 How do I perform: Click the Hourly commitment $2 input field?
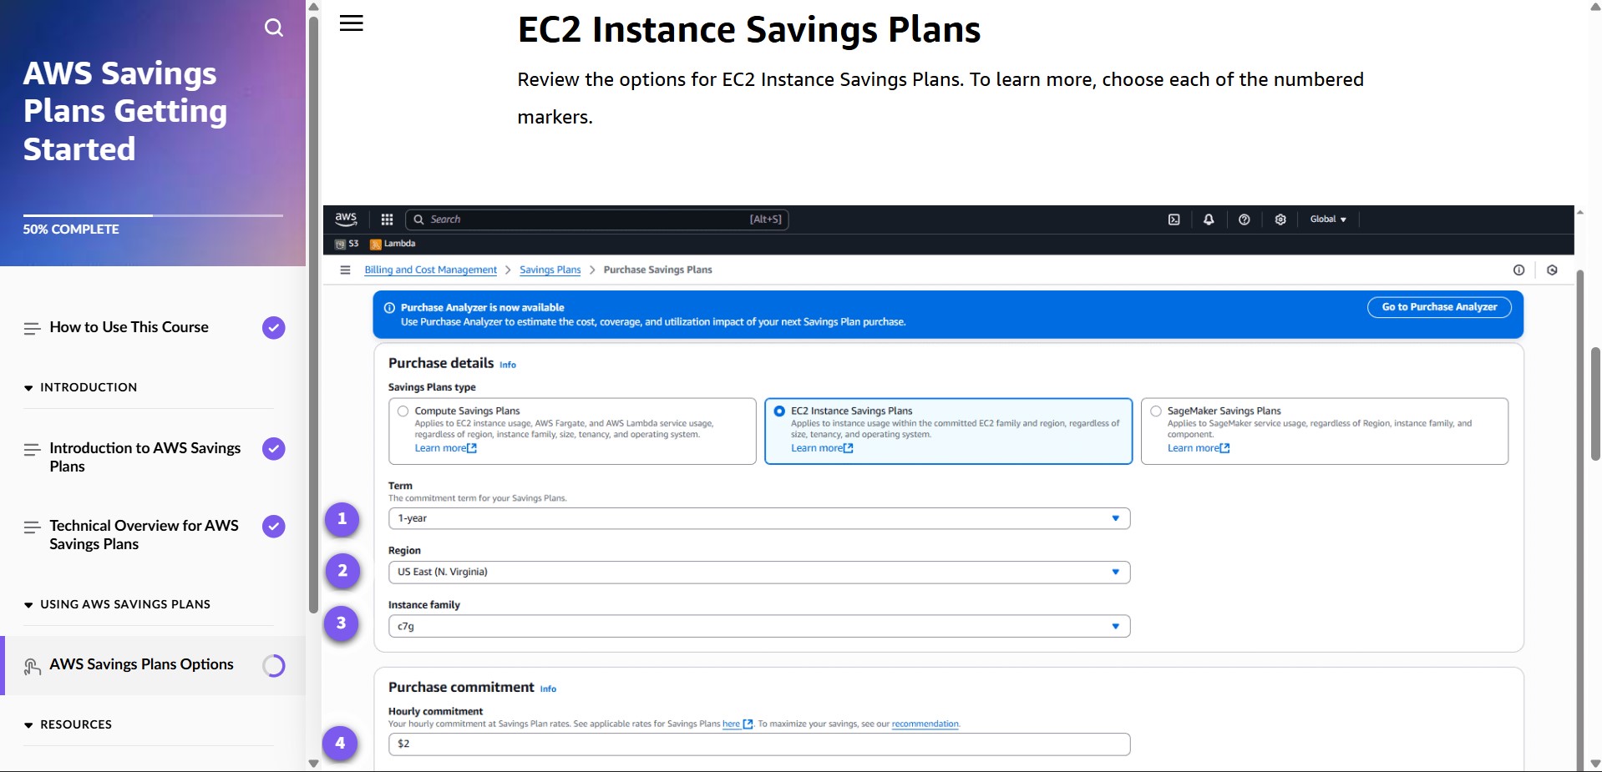[x=758, y=744]
